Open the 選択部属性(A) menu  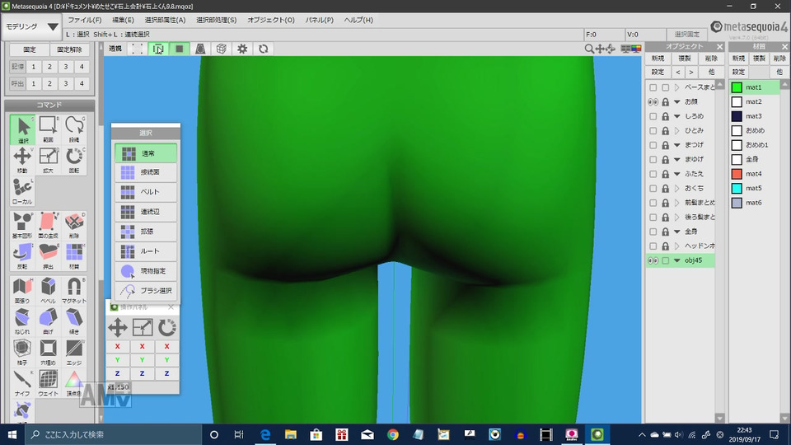click(165, 20)
